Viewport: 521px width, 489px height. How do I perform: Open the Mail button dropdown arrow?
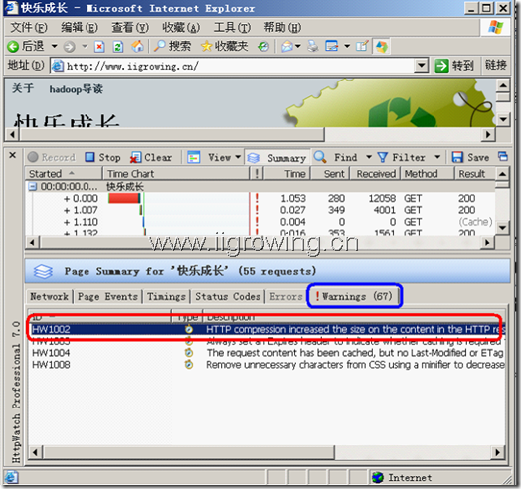298,46
